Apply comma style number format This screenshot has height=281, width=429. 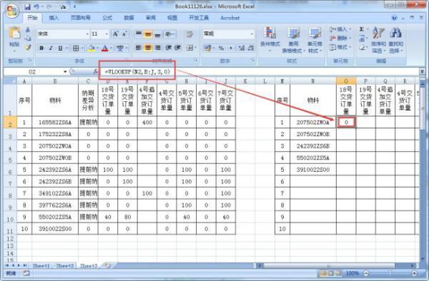[231, 48]
